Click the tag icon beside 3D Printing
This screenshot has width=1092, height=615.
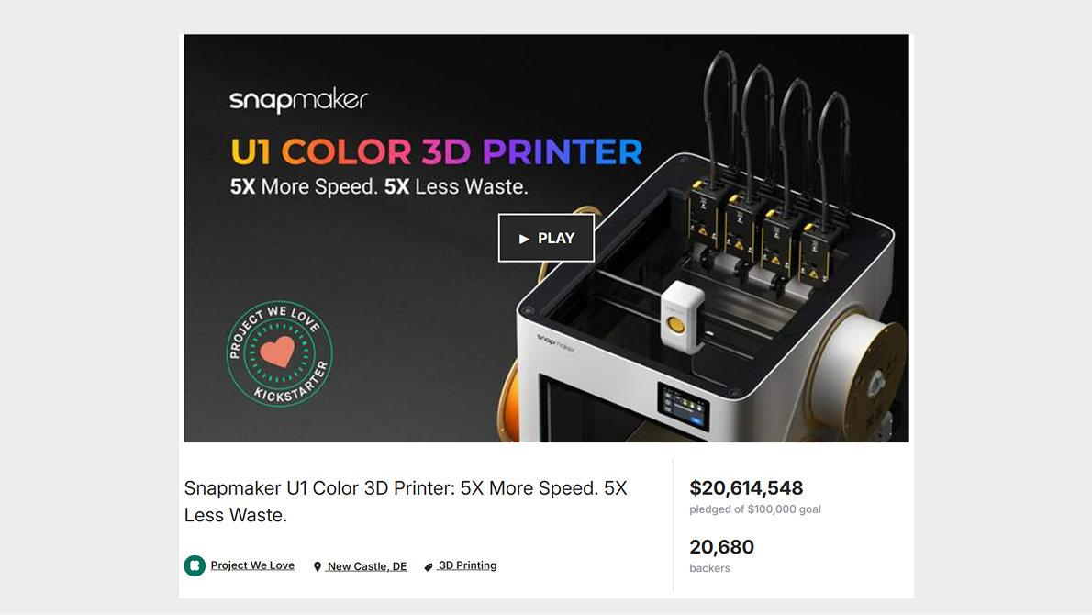tap(429, 567)
